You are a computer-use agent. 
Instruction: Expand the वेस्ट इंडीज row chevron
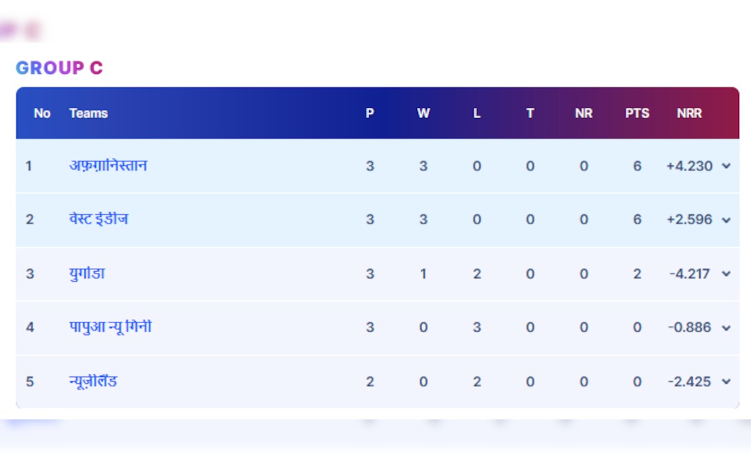(x=726, y=220)
